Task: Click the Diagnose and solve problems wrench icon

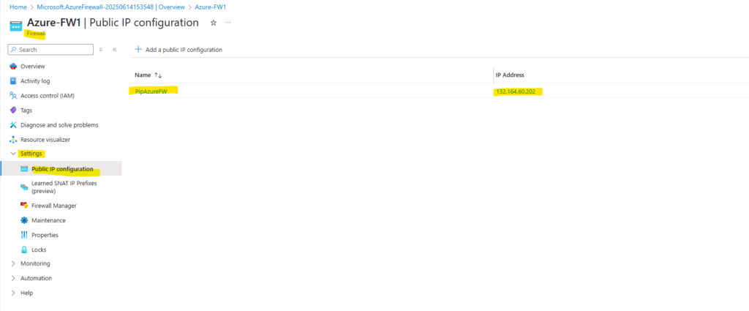Action: click(x=13, y=125)
